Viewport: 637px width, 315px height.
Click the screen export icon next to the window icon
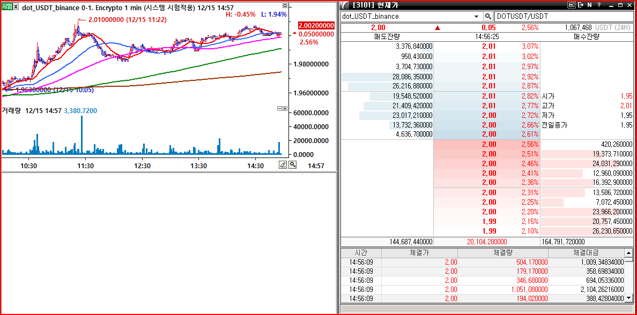pos(580,4)
